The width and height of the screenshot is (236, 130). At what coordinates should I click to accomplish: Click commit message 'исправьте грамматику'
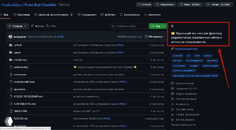pyautogui.click(x=86, y=97)
